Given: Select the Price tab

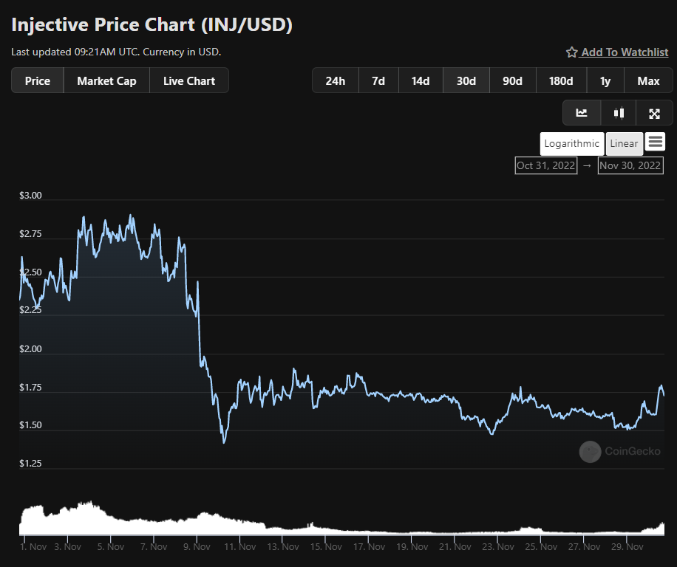Looking at the screenshot, I should tap(38, 80).
